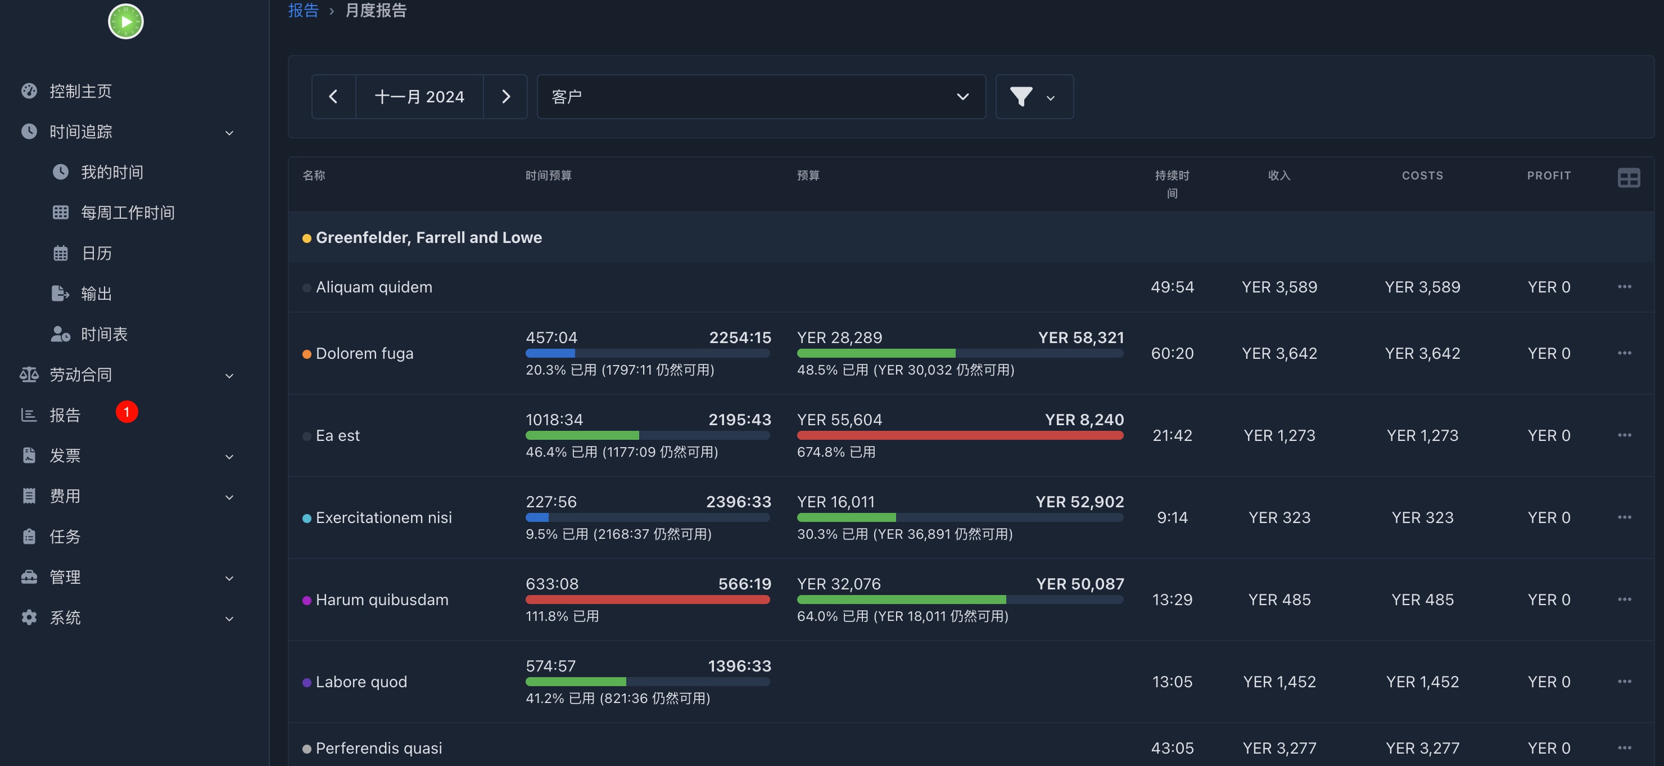1664x766 pixels.
Task: Click the filter funnel icon
Action: click(x=1021, y=97)
